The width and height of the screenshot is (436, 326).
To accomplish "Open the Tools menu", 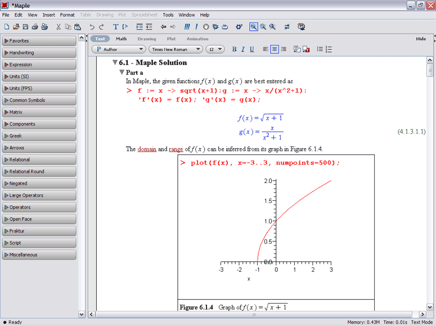I will [x=168, y=15].
